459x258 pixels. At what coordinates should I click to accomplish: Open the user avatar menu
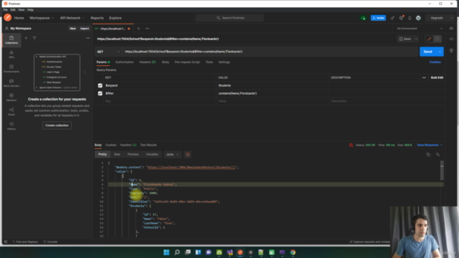point(418,18)
